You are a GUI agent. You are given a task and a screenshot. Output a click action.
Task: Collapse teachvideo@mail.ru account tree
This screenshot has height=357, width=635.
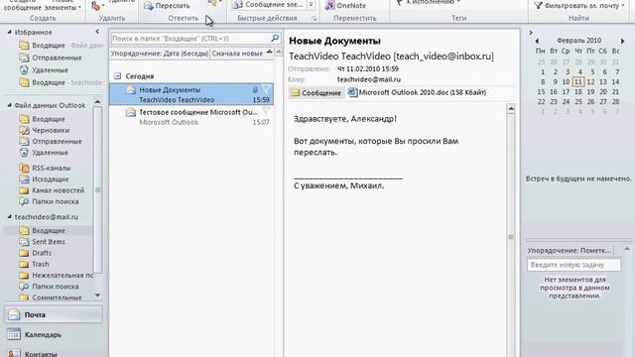9,217
